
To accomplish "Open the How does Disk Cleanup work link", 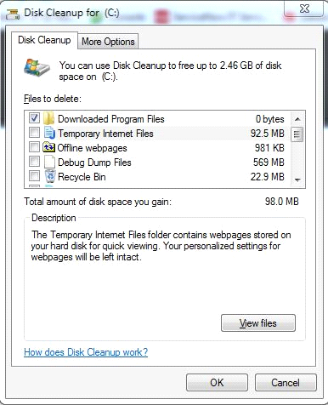I will [x=86, y=352].
